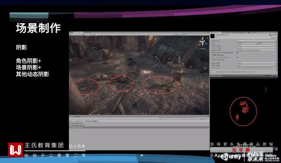Click the Scene view search field

click(x=196, y=34)
